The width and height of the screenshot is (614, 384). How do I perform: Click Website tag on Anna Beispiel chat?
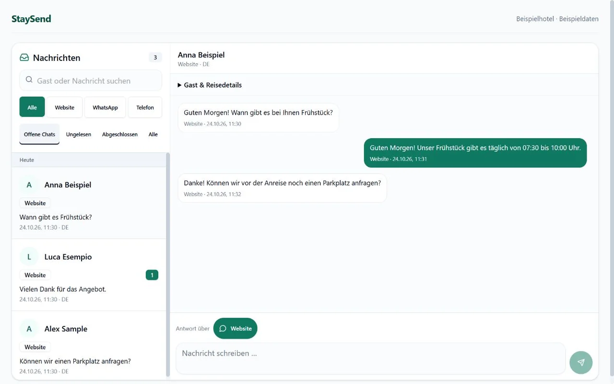[x=35, y=203]
